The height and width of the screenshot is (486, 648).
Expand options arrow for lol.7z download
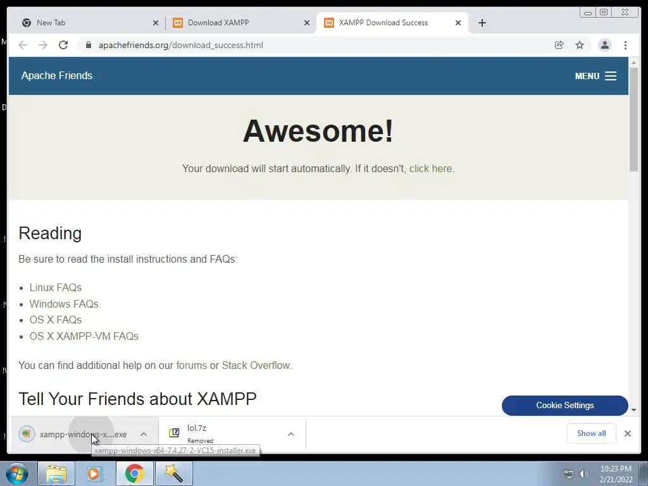tap(291, 434)
